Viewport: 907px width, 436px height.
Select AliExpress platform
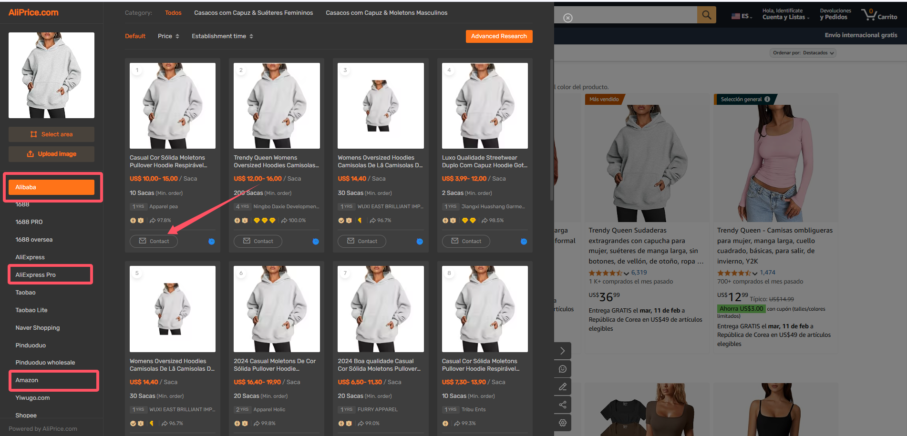[30, 257]
